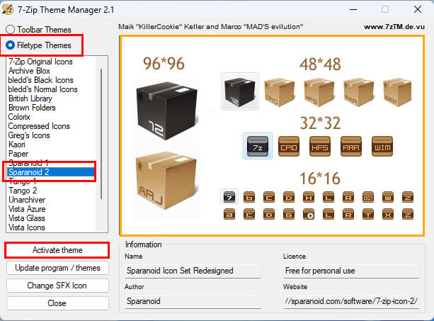
Task: Select the Kaori theme
Action: click(17, 145)
